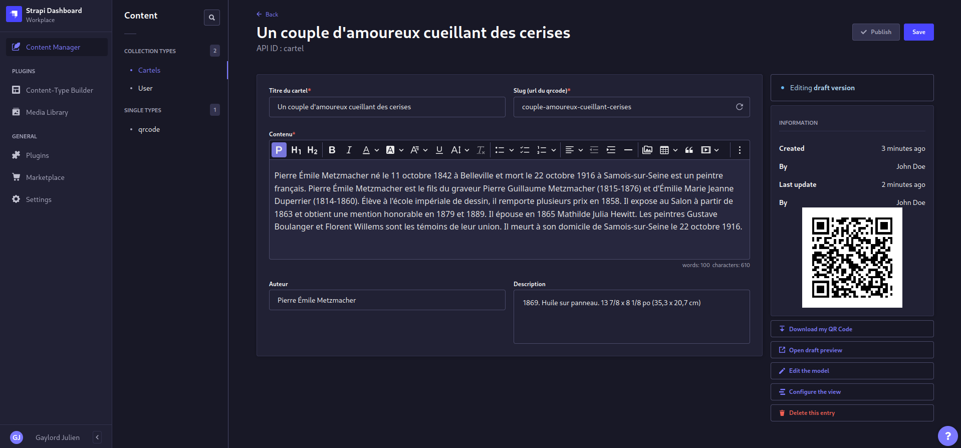Expand numbered list style options
This screenshot has height=448, width=961.
[553, 150]
